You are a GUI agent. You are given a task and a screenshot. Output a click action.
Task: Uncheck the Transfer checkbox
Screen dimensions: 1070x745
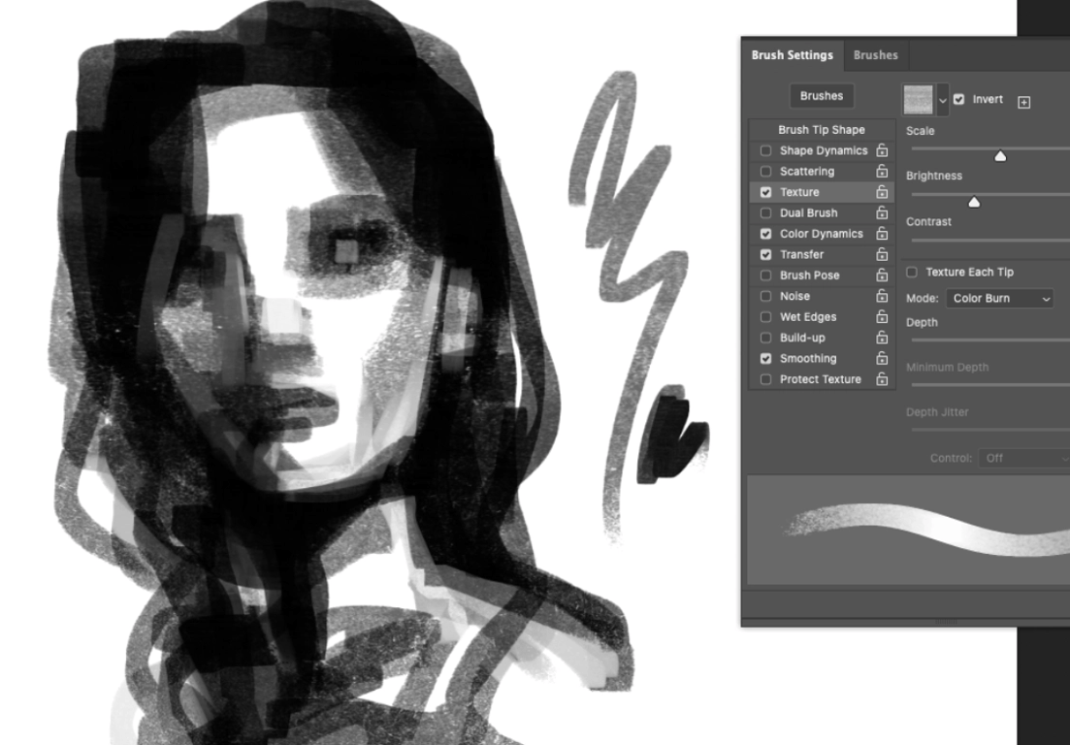(x=765, y=254)
